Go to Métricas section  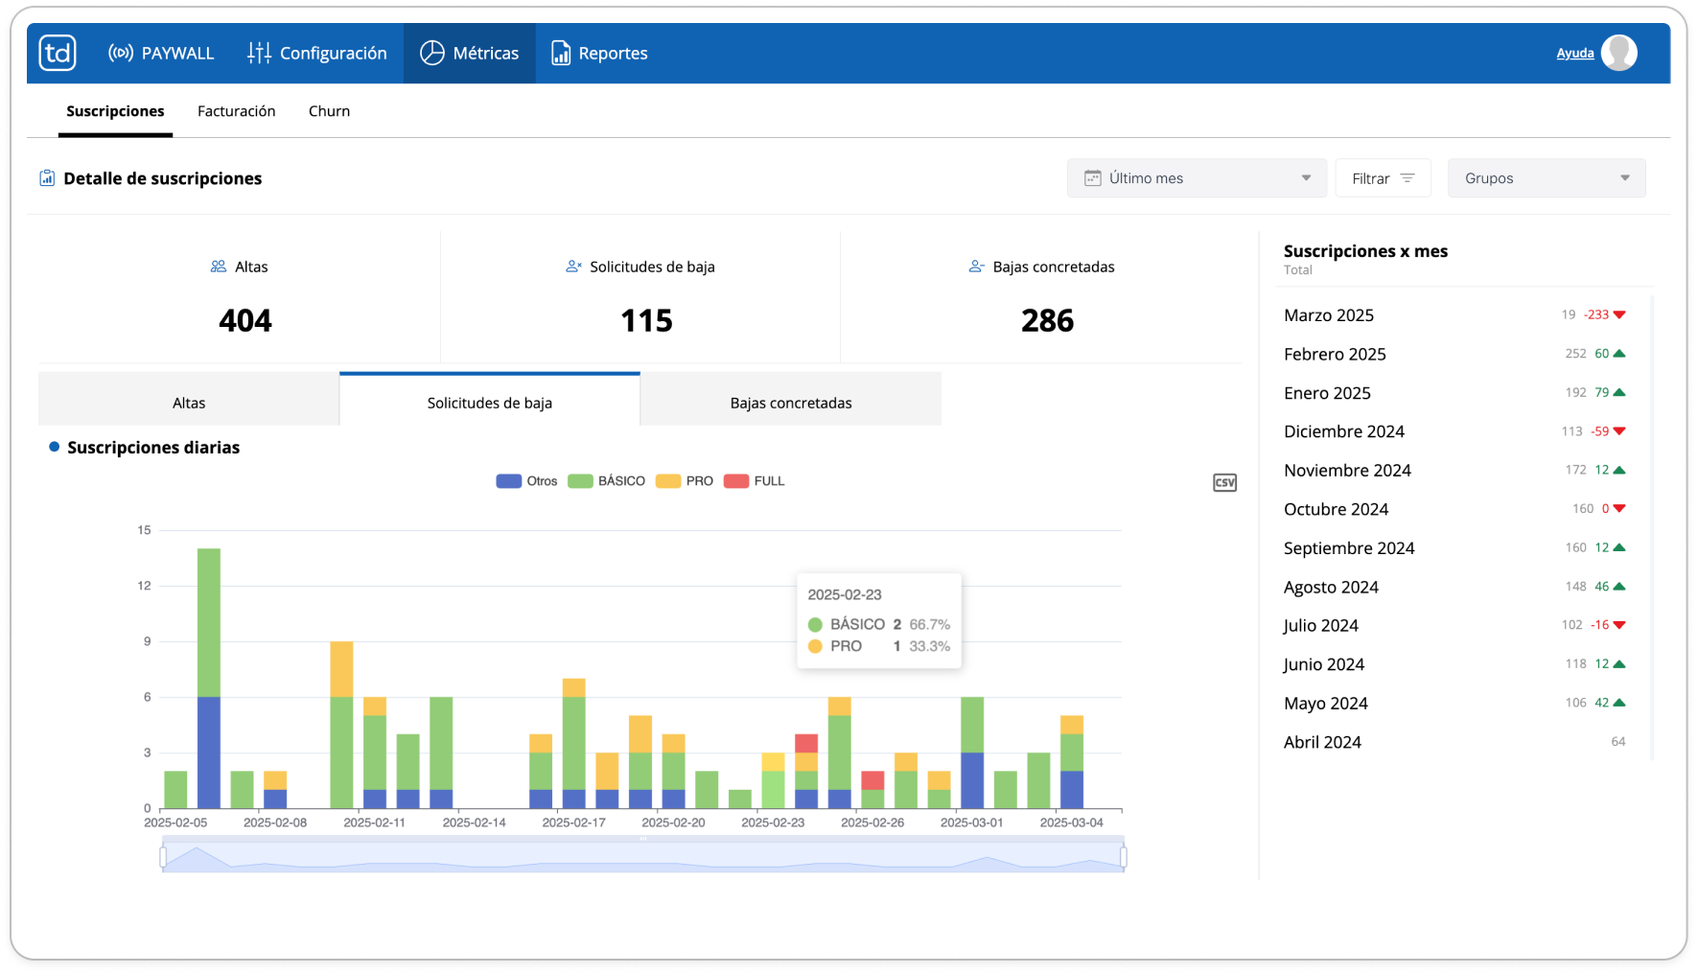(470, 53)
